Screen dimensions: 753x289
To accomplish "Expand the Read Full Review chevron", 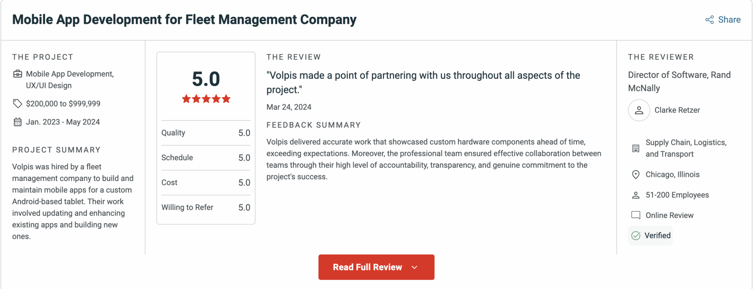I will click(414, 267).
